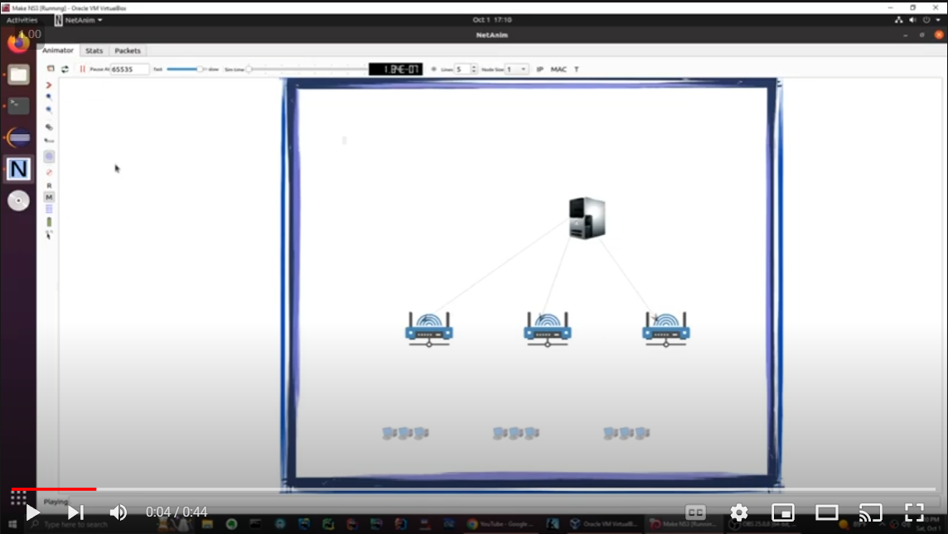Toggle the wireless circles button
The image size is (948, 534).
tap(49, 156)
